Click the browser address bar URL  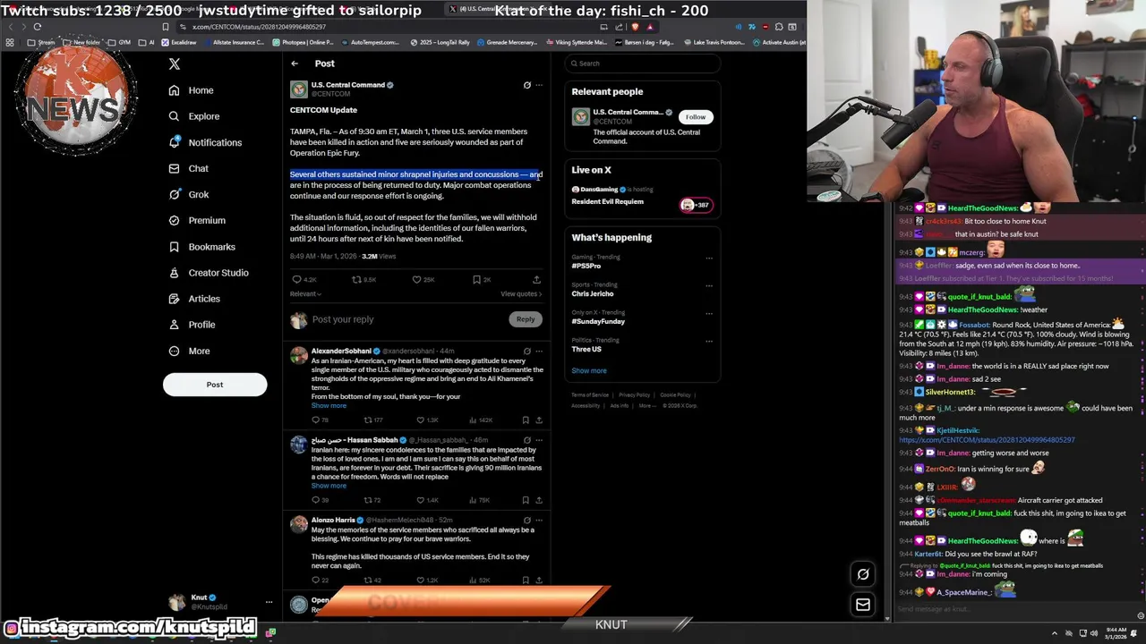pyautogui.click(x=259, y=27)
